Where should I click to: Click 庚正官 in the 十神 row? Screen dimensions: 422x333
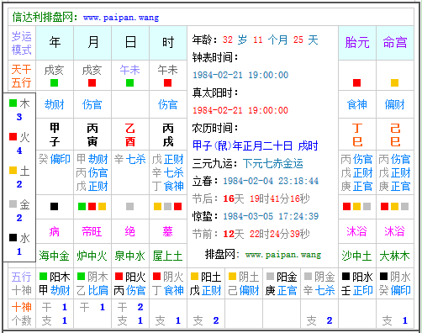click(282, 290)
